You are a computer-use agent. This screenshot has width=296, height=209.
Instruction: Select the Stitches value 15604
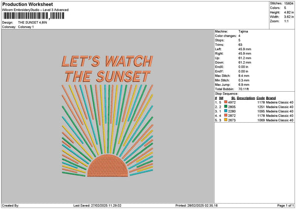[x=289, y=3]
